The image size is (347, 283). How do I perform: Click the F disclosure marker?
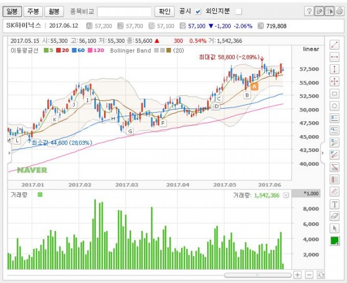click(x=163, y=123)
